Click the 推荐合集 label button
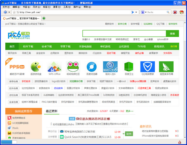This screenshot has width=187, height=145. coord(14,82)
